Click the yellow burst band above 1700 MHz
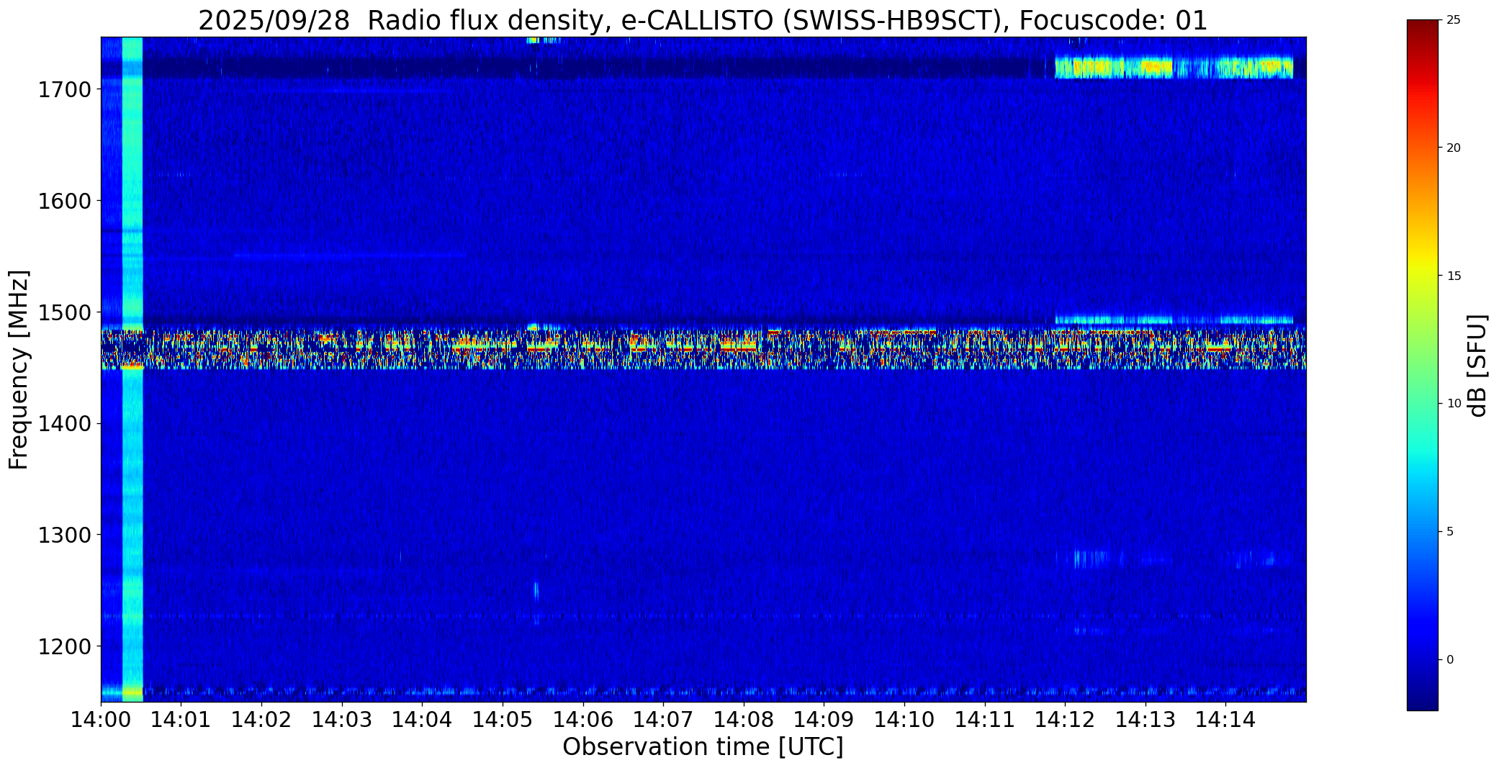The height and width of the screenshot is (768, 1499). point(1174,68)
